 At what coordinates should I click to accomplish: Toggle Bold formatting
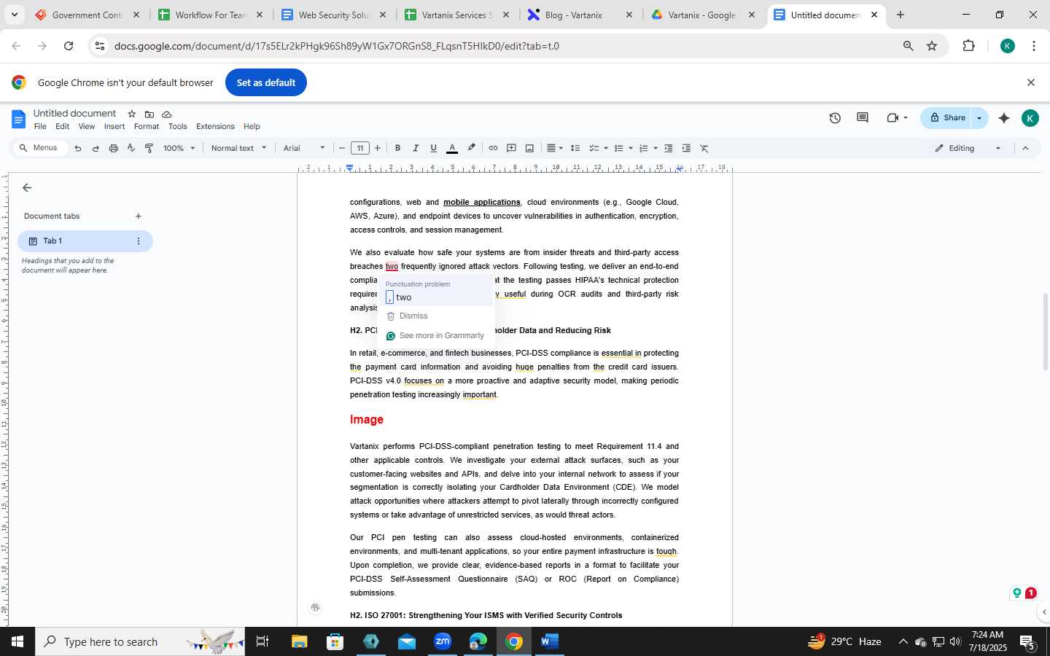coord(397,148)
